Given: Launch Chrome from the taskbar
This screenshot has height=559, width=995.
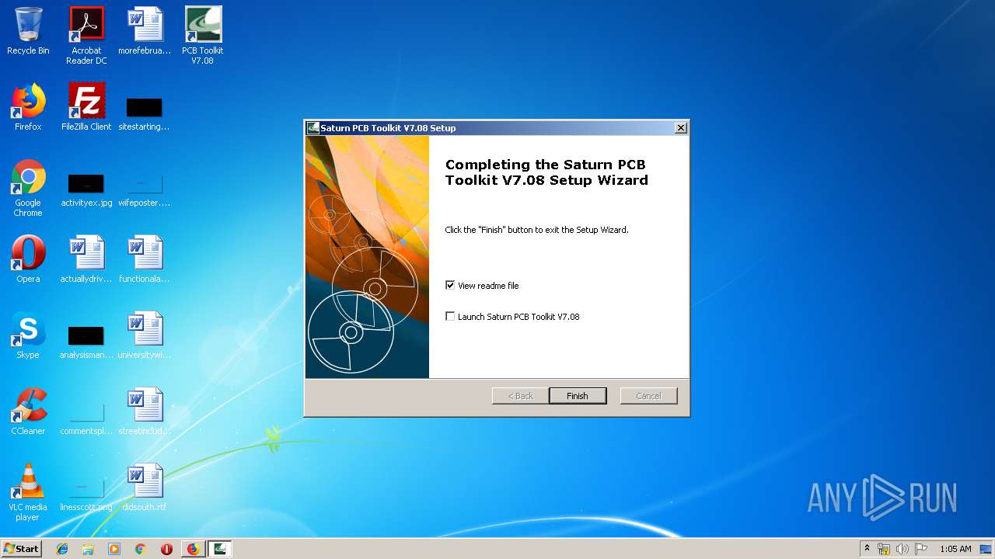Looking at the screenshot, I should coord(140,549).
